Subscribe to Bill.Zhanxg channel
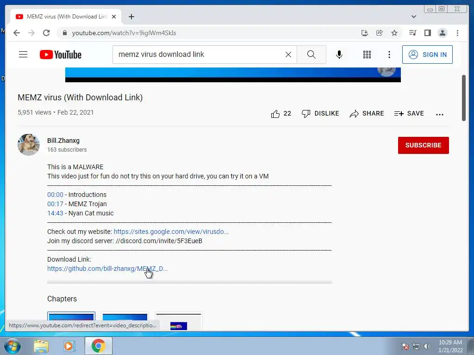Viewport: 474px width, 355px height. pos(423,145)
